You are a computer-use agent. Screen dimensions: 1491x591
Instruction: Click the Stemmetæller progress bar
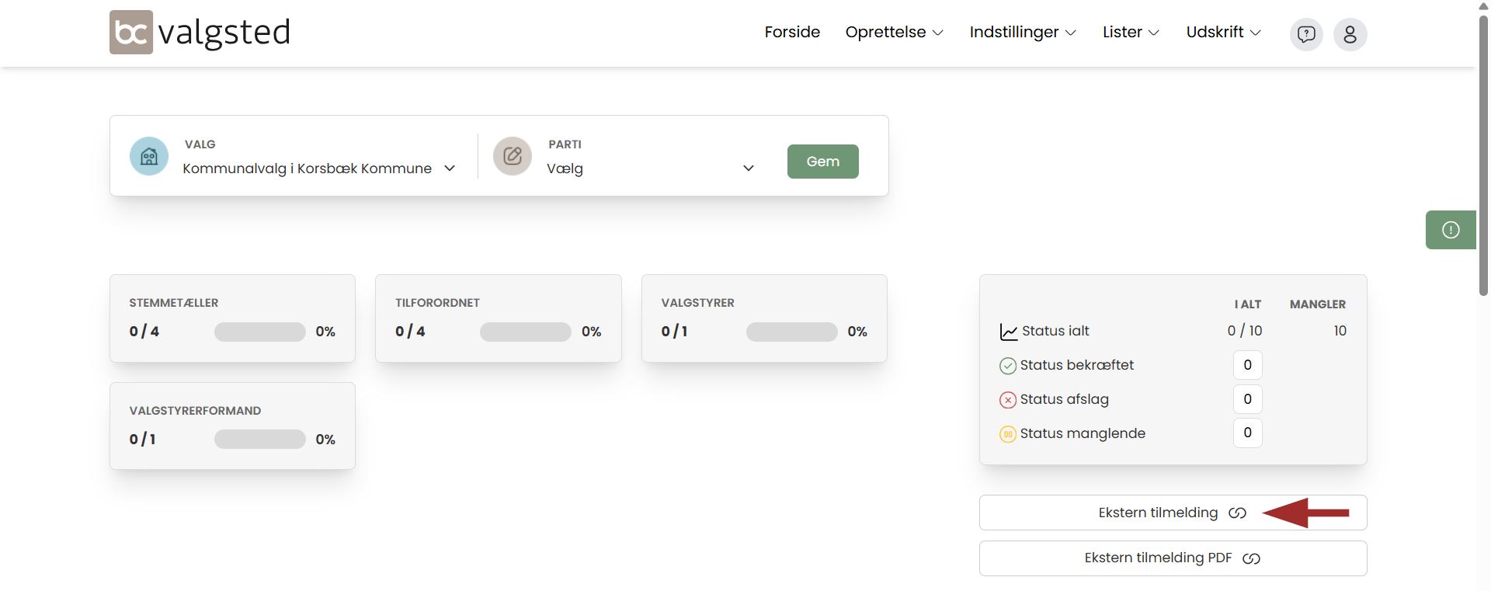tap(259, 332)
